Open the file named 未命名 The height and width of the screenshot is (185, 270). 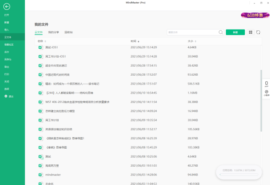pos(49,184)
